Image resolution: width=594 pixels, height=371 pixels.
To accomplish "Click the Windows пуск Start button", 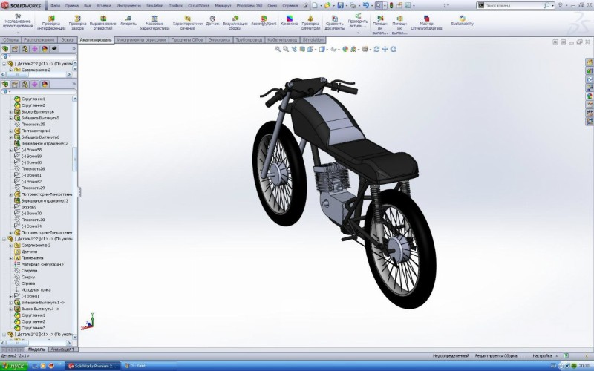I will [x=14, y=366].
